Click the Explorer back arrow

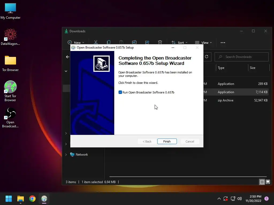tap(68, 57)
